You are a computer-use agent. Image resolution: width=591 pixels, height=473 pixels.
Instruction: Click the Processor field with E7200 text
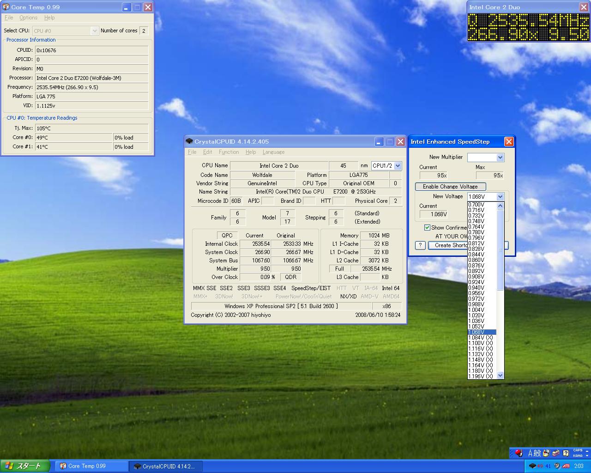(91, 78)
